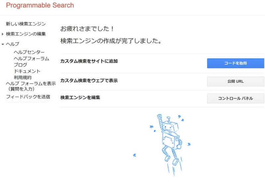Click the カスタム検索をサイトに追加 label
The width and height of the screenshot is (265, 182).
(89, 61)
